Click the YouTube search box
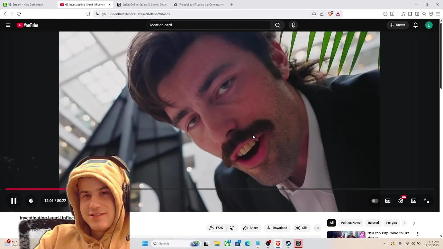 208,25
